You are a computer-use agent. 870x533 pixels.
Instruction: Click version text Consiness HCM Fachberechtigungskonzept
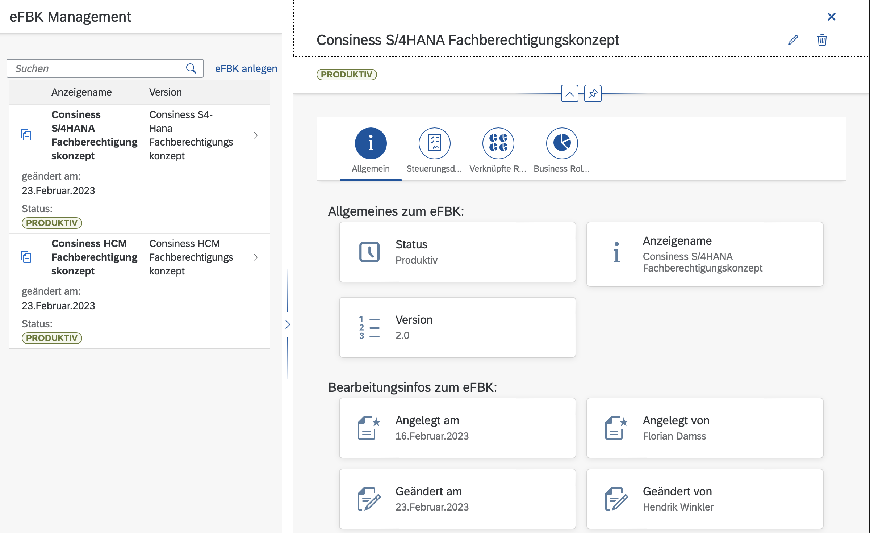pos(191,257)
